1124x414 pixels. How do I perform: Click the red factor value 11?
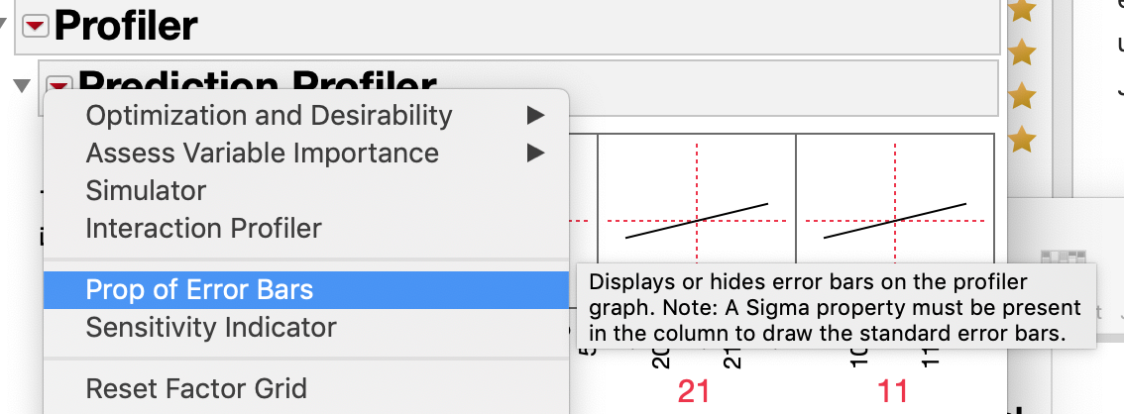[x=892, y=392]
